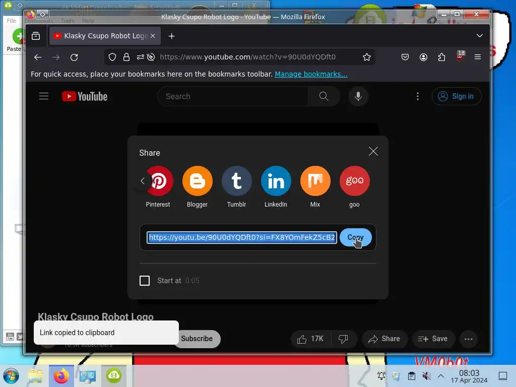View site security lock info

(x=126, y=57)
